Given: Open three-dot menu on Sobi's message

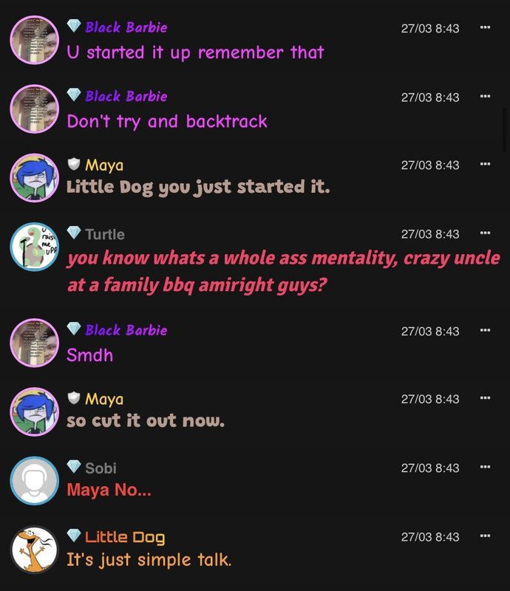Looking at the screenshot, I should click(x=485, y=467).
